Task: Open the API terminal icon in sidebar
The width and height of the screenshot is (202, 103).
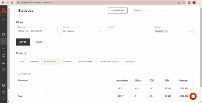Action: click(4, 70)
